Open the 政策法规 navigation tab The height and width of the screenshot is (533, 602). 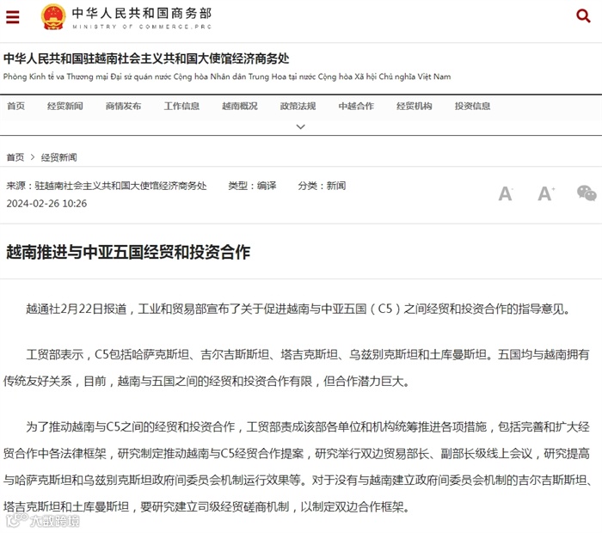298,107
